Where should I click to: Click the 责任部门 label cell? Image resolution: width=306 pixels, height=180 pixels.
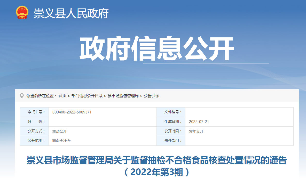coord(171,141)
